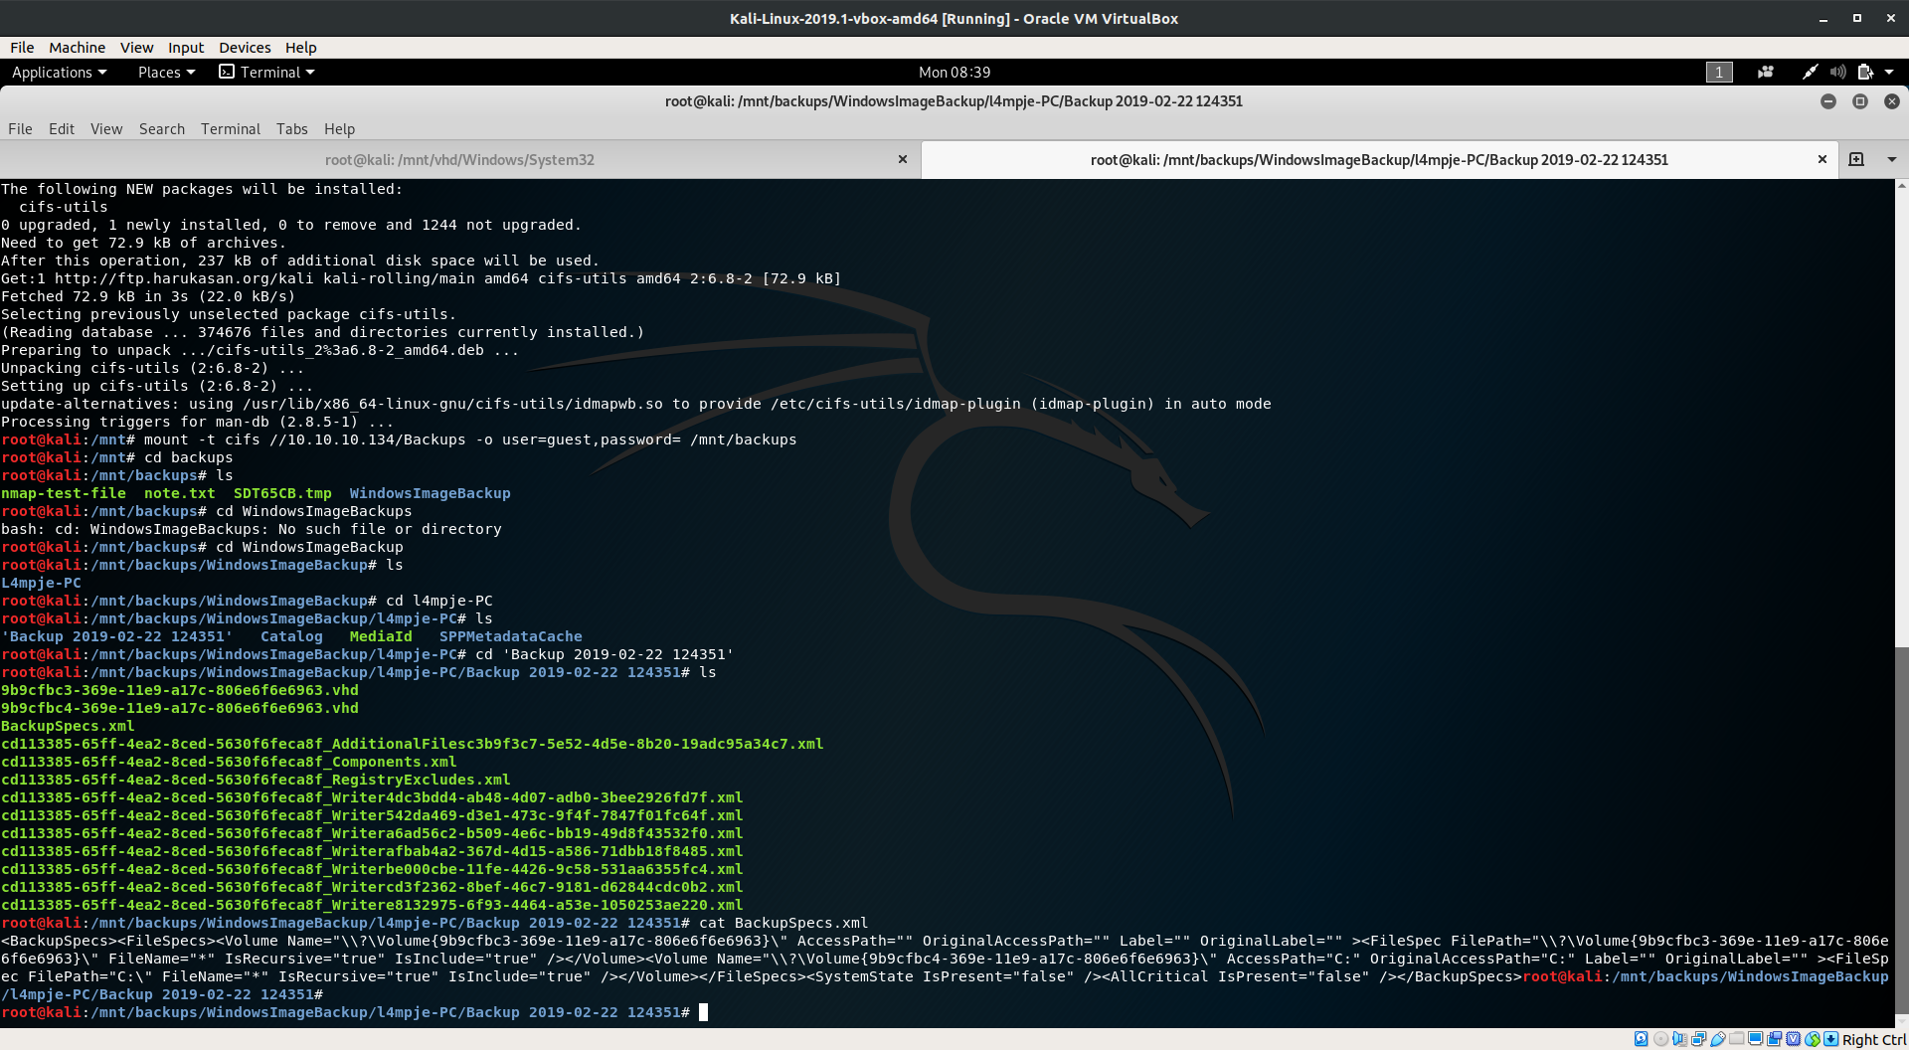This screenshot has height=1050, width=1909.
Task: Close the /mnt/vhd/Windows/System32 tab
Action: point(903,159)
